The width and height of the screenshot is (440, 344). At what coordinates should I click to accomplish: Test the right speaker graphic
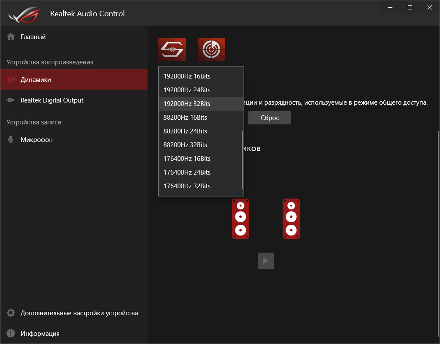point(291,219)
